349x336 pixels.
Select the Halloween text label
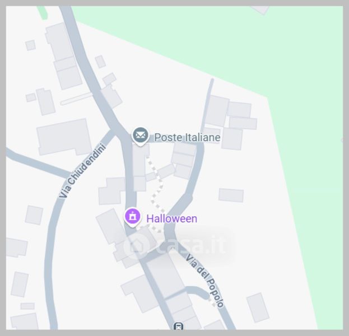click(x=172, y=219)
